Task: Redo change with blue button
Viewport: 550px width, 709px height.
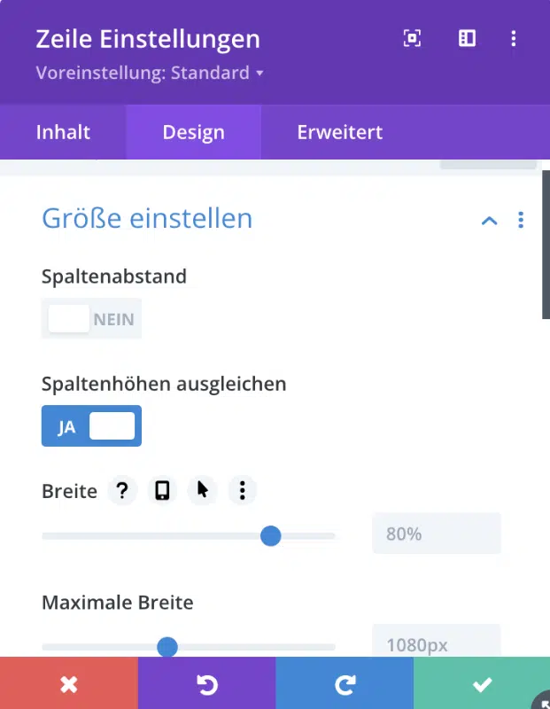Action: (x=345, y=683)
